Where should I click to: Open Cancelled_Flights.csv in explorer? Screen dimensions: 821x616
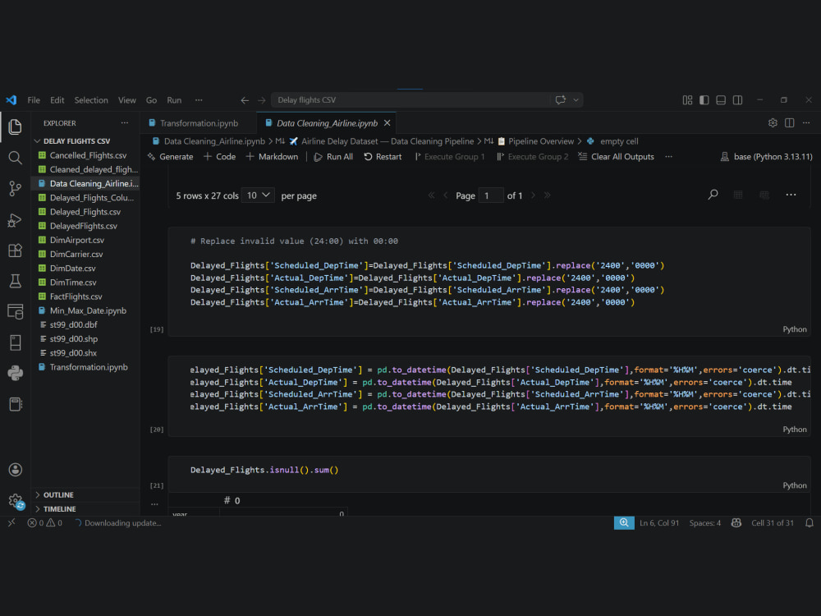(x=88, y=155)
